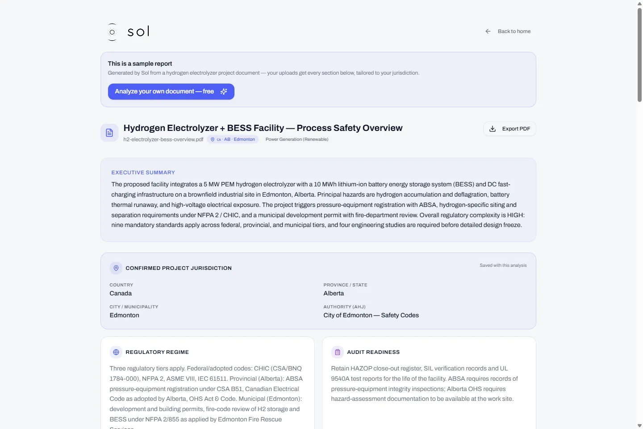Click the clipboard icon beside Audit Readiness
Image resolution: width=643 pixels, height=429 pixels.
[338, 352]
